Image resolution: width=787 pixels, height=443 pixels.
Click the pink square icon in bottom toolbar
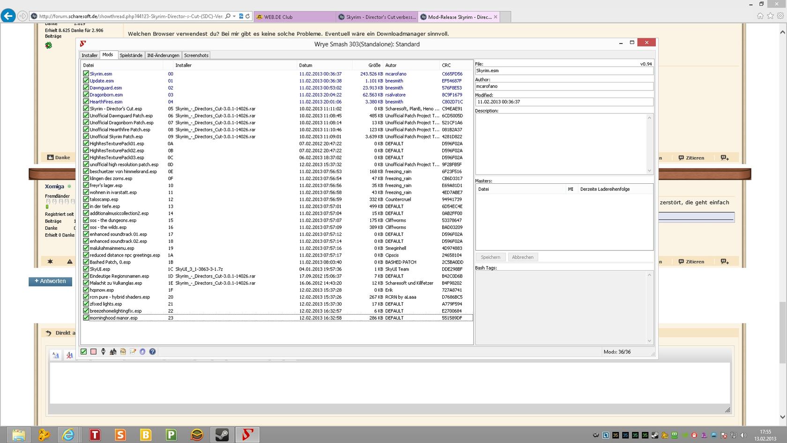click(x=93, y=352)
